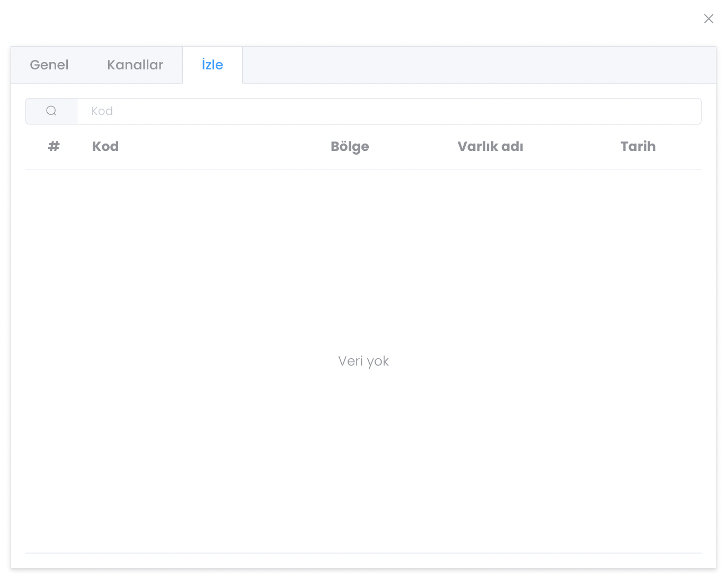Click the Kod placeholder text in search box
727x587 pixels.
(102, 111)
